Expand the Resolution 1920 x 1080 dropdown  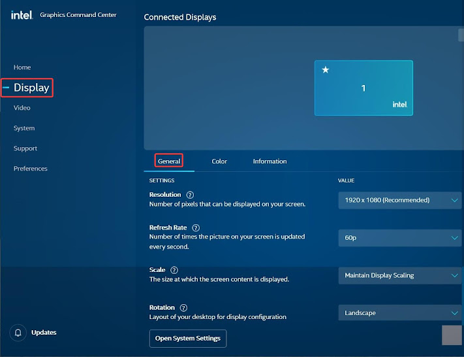coord(400,200)
